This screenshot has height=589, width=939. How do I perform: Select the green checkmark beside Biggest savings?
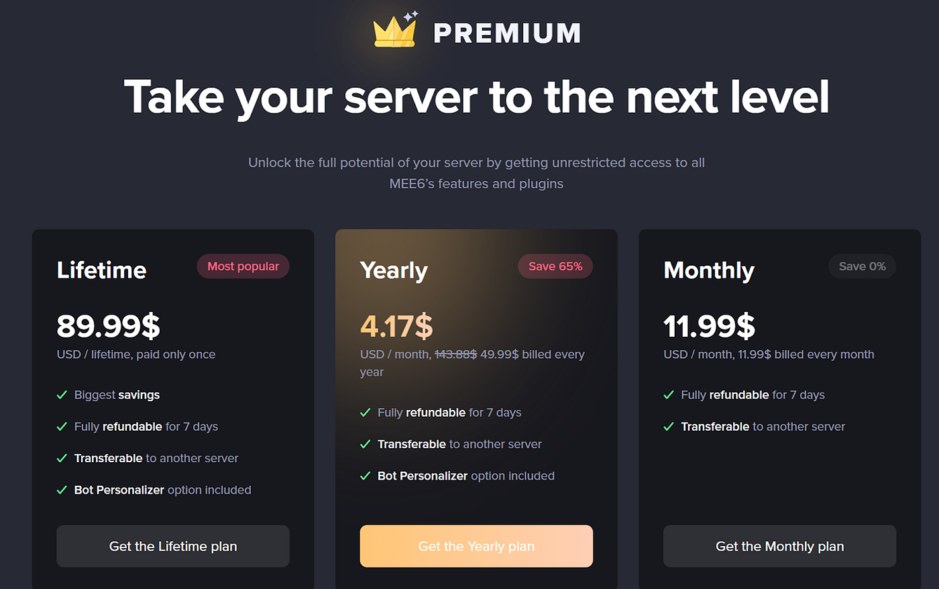pos(62,394)
